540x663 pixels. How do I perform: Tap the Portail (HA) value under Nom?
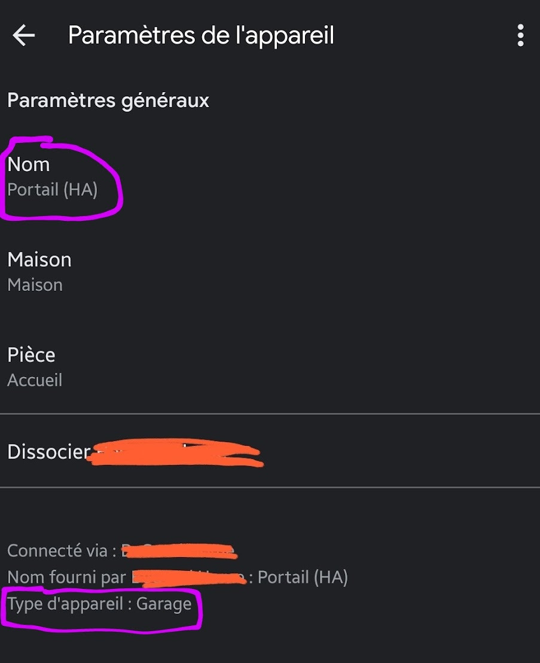click(53, 190)
